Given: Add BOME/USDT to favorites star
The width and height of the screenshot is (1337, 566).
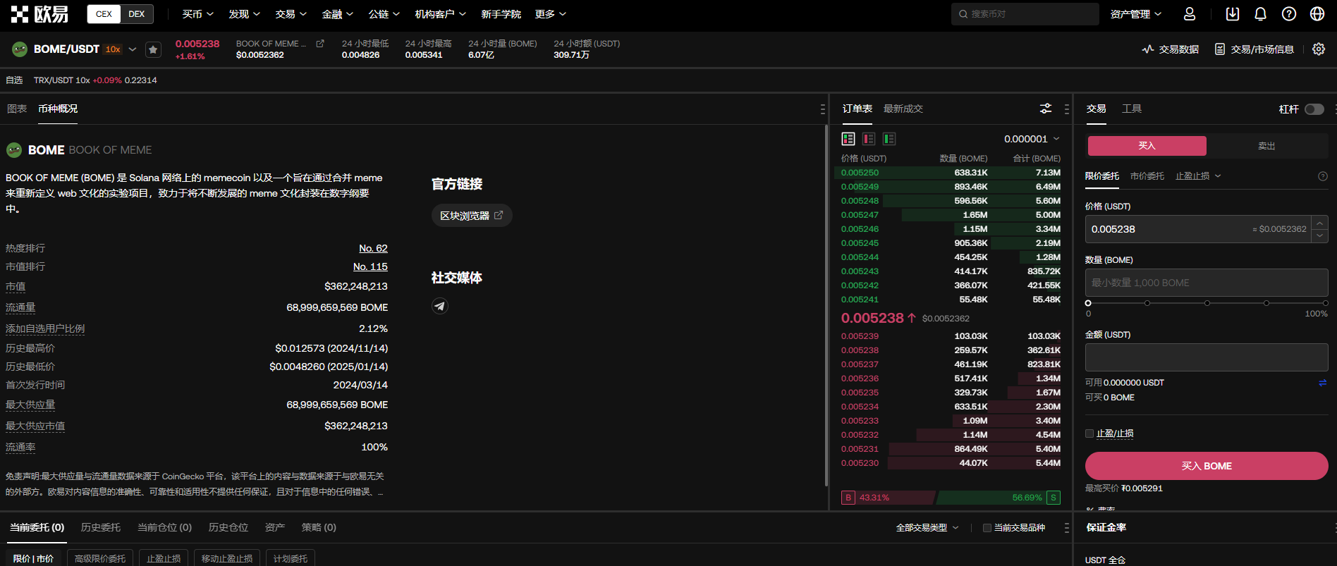Looking at the screenshot, I should click(x=153, y=49).
